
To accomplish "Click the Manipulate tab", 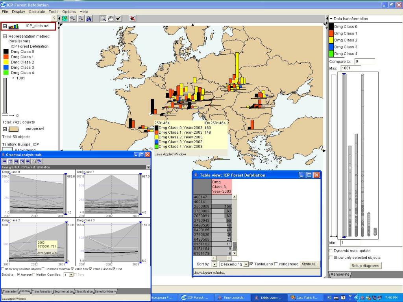I will click(340, 274).
